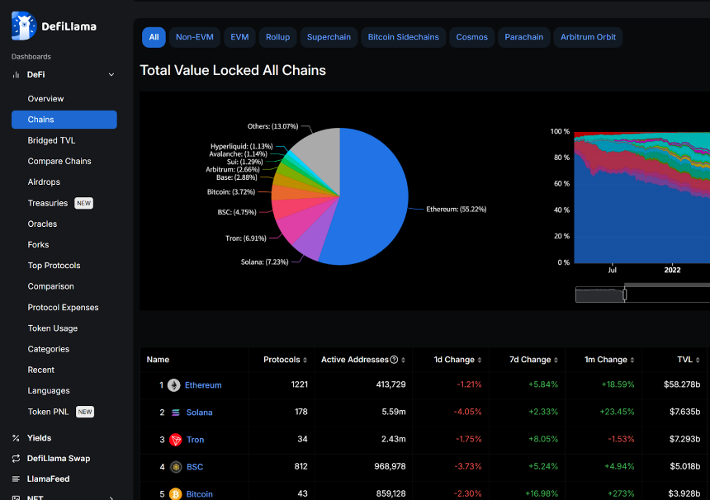Viewport: 710px width, 500px height.
Task: Select the Bitcoin Sidechains filter tab
Action: 404,37
